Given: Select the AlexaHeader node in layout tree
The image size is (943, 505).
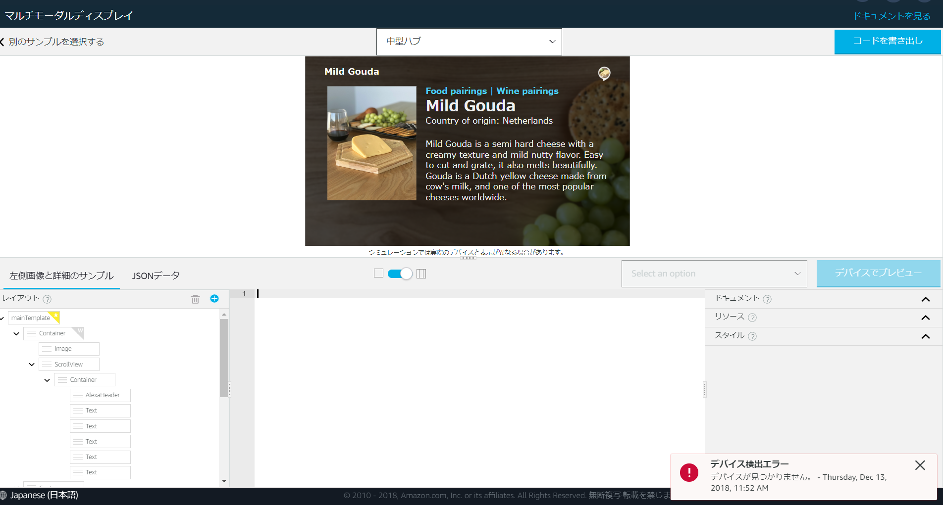Looking at the screenshot, I should [100, 395].
